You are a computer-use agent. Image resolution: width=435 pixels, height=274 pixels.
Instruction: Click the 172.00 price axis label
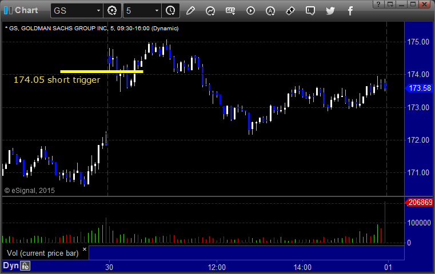tap(418, 140)
